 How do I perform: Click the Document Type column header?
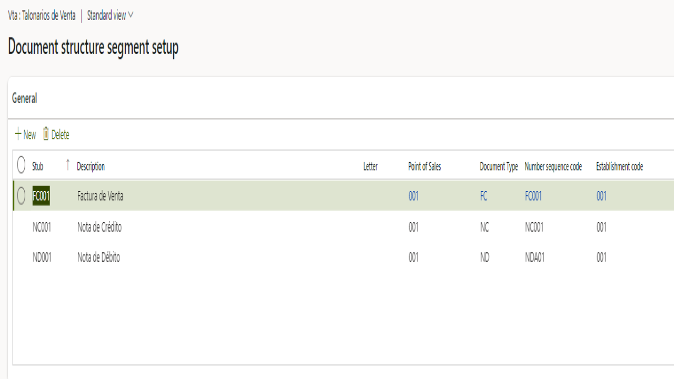pos(499,166)
